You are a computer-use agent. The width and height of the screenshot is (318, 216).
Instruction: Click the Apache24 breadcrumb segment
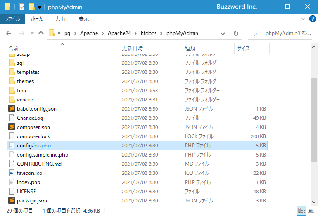(119, 33)
